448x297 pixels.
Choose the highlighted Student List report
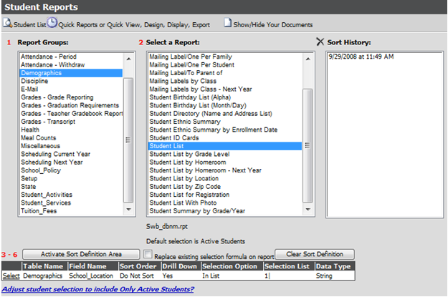click(x=225, y=146)
